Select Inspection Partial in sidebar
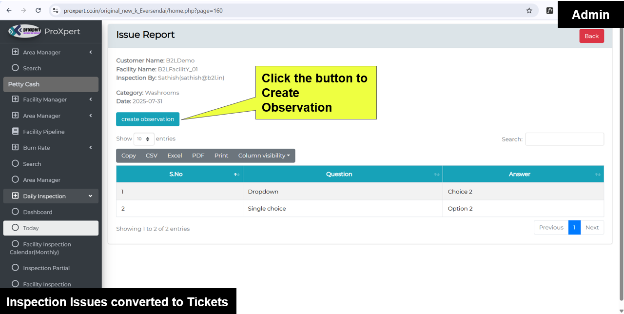624x314 pixels. (x=46, y=268)
